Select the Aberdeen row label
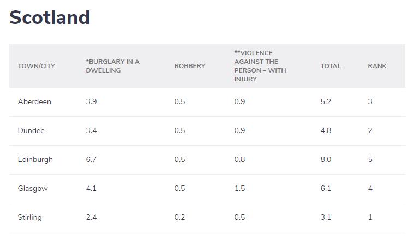Screen dimensions: 414x240 point(34,102)
